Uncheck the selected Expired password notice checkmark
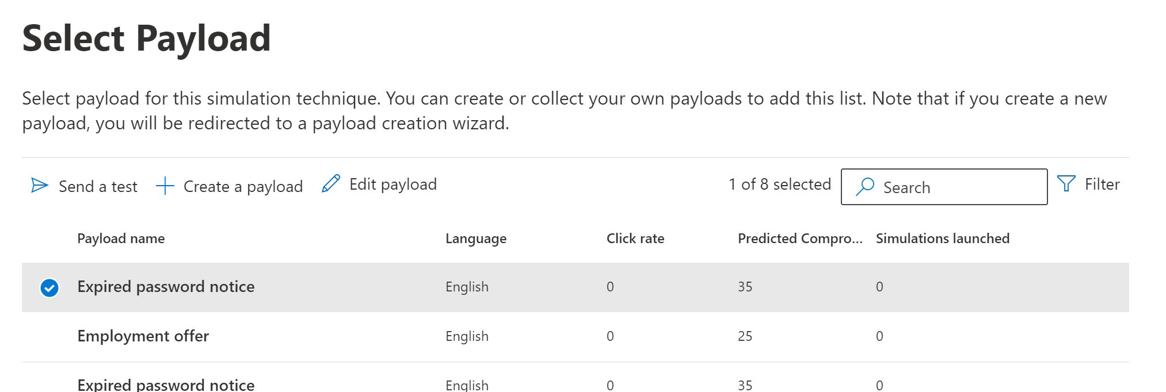The width and height of the screenshot is (1166, 392). click(49, 287)
